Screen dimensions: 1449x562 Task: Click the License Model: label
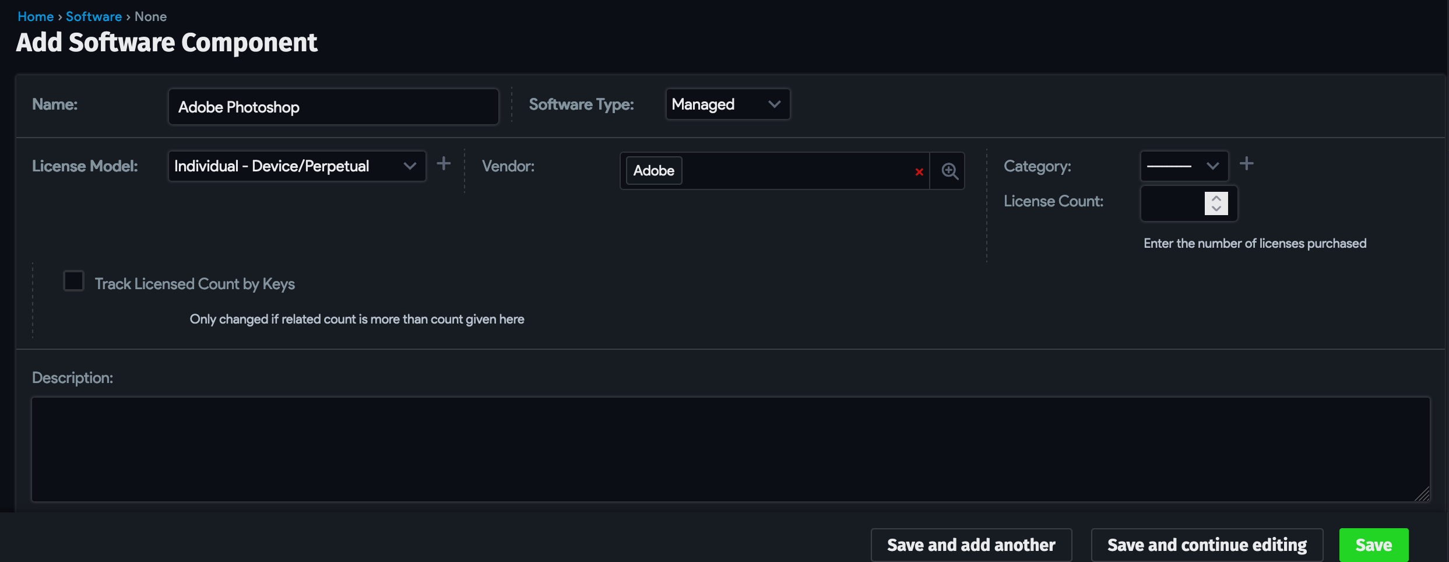(85, 166)
